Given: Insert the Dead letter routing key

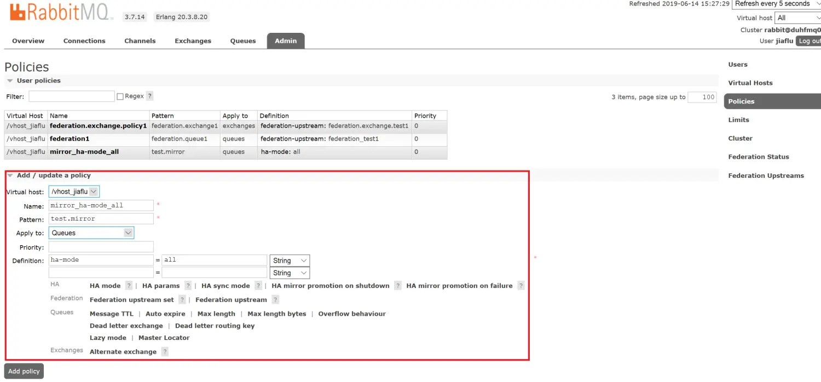Looking at the screenshot, I should tap(215, 326).
